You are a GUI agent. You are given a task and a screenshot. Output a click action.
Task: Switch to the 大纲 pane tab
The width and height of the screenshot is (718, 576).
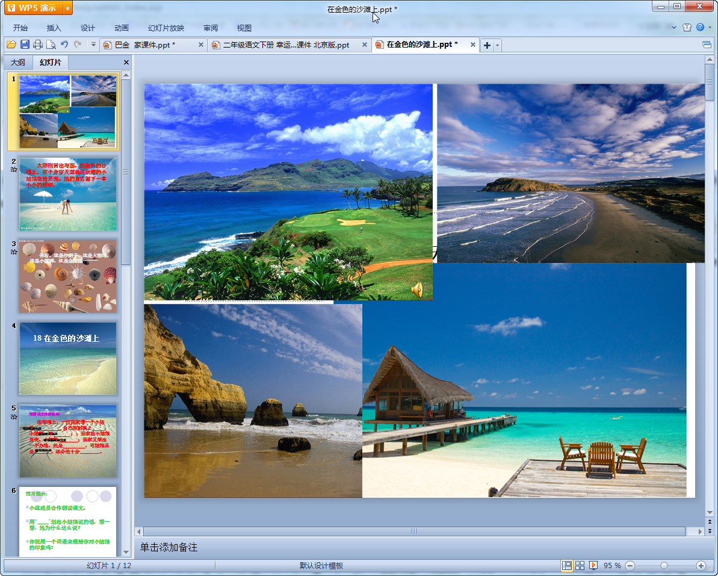tap(18, 62)
